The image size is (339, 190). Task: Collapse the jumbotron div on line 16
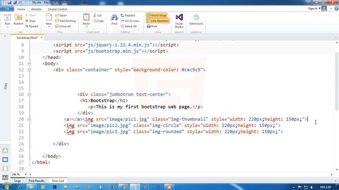point(29,94)
